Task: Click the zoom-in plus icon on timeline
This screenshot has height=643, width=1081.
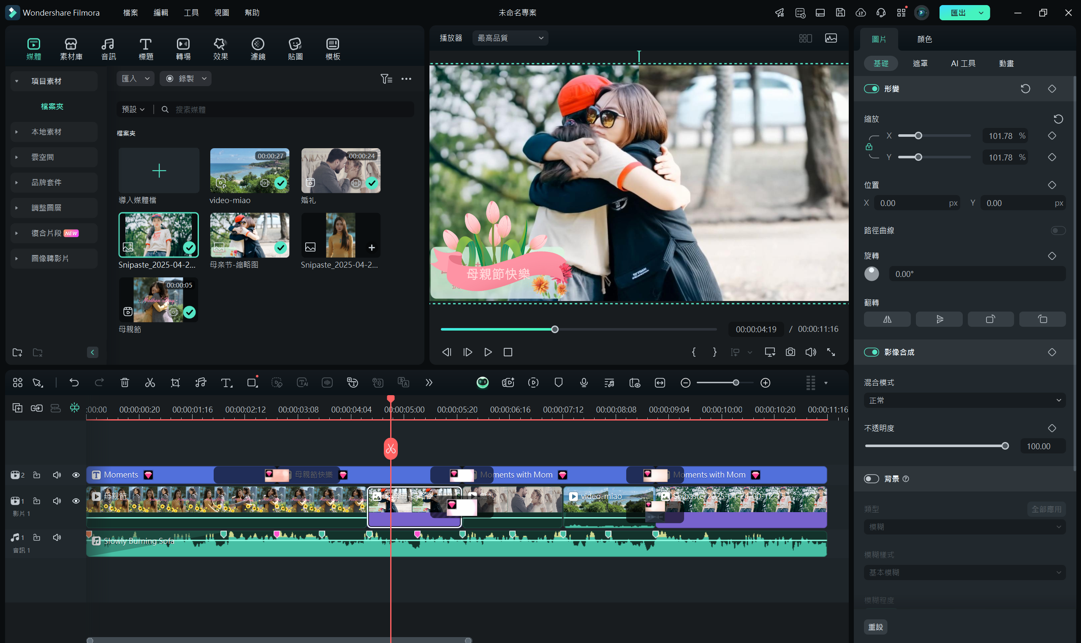Action: point(766,383)
